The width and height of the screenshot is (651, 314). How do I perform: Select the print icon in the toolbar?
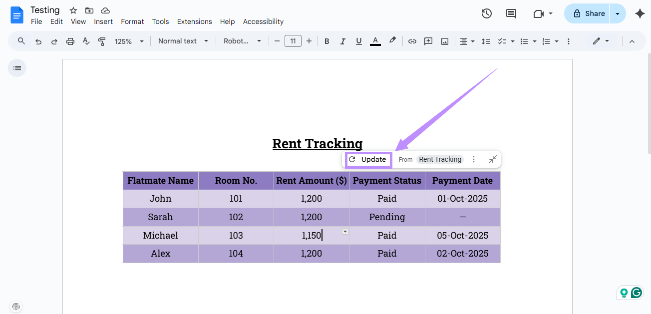[70, 41]
